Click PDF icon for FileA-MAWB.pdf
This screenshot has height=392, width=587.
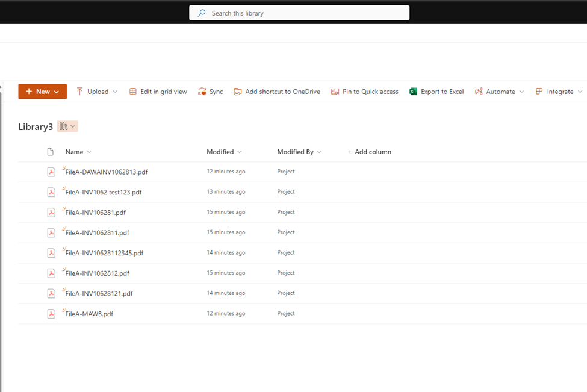click(x=51, y=313)
